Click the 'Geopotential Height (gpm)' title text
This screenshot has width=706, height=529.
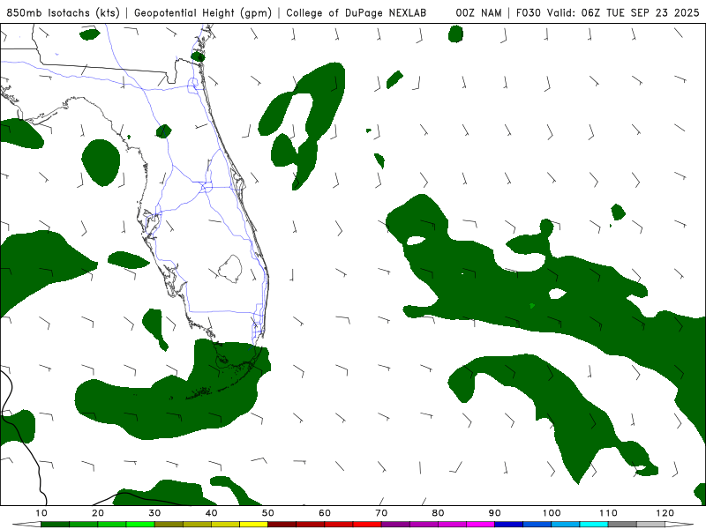(x=203, y=13)
